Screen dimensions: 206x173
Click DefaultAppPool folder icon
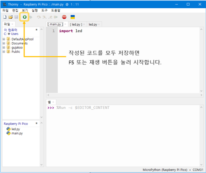click(8, 39)
